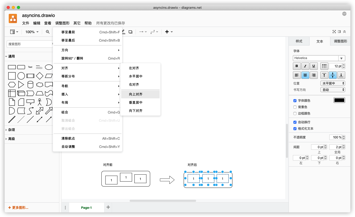355x217 pixels.
Task: Enable the 边框颜色 checkbox
Action: click(295, 114)
